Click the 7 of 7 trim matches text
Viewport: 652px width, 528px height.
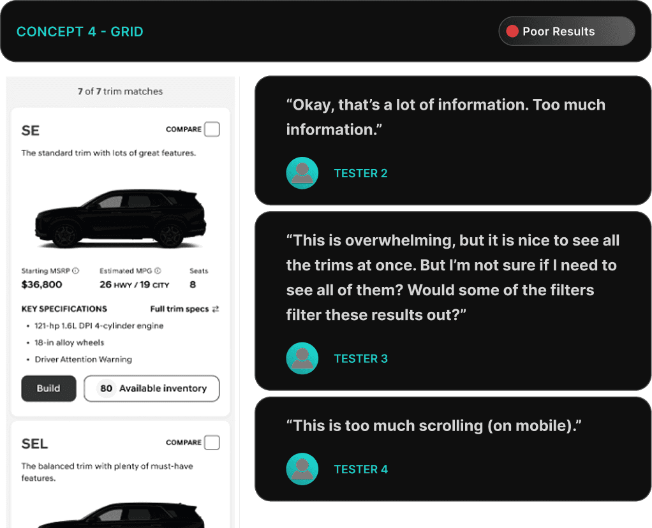tap(120, 91)
